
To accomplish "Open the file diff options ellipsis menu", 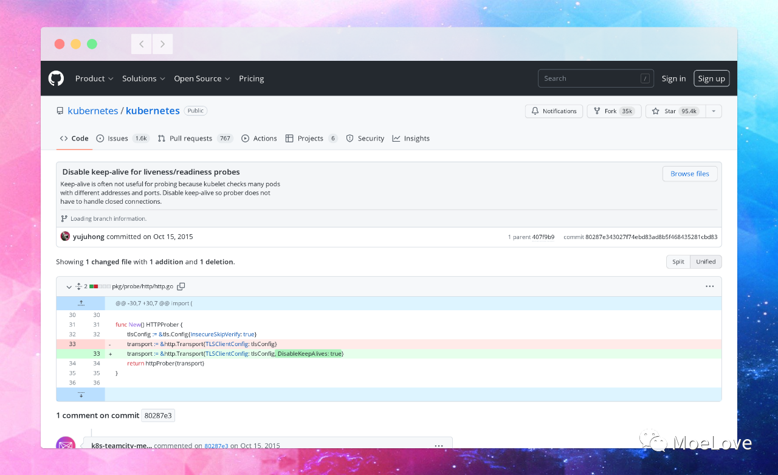I will click(709, 286).
